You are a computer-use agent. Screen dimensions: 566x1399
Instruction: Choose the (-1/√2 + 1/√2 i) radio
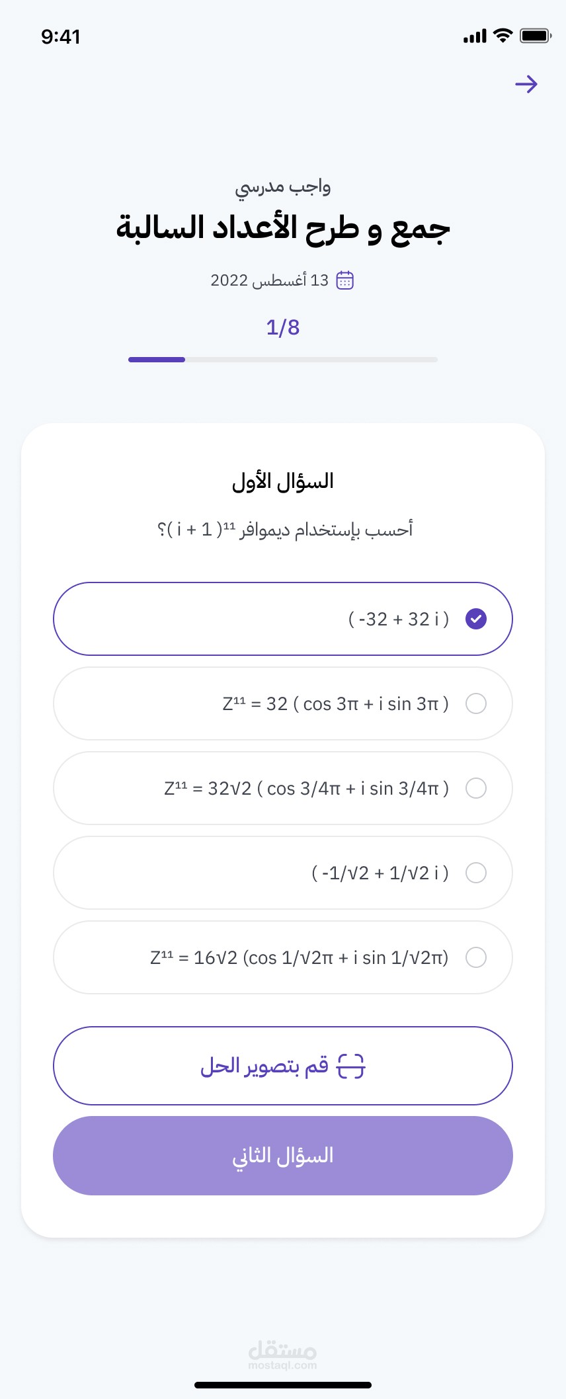(x=476, y=873)
